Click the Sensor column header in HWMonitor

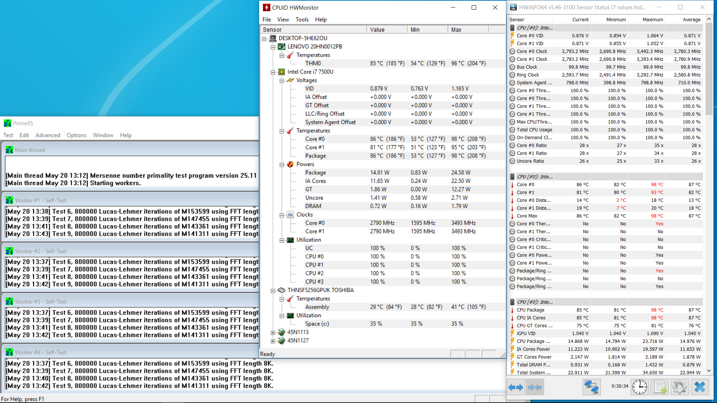(x=313, y=29)
